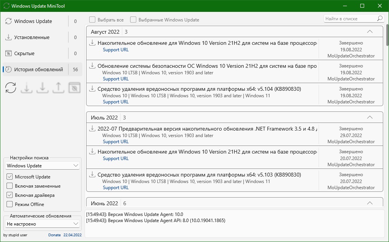The height and width of the screenshot is (242, 389).
Task: Click the hide updates crossed-eye toolbar icon
Action: pyautogui.click(x=74, y=88)
